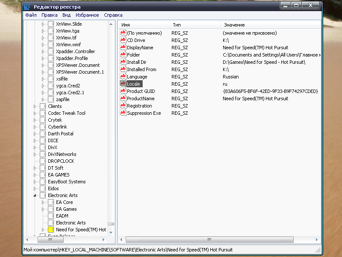Expand the EA Core subkey

tap(43, 202)
